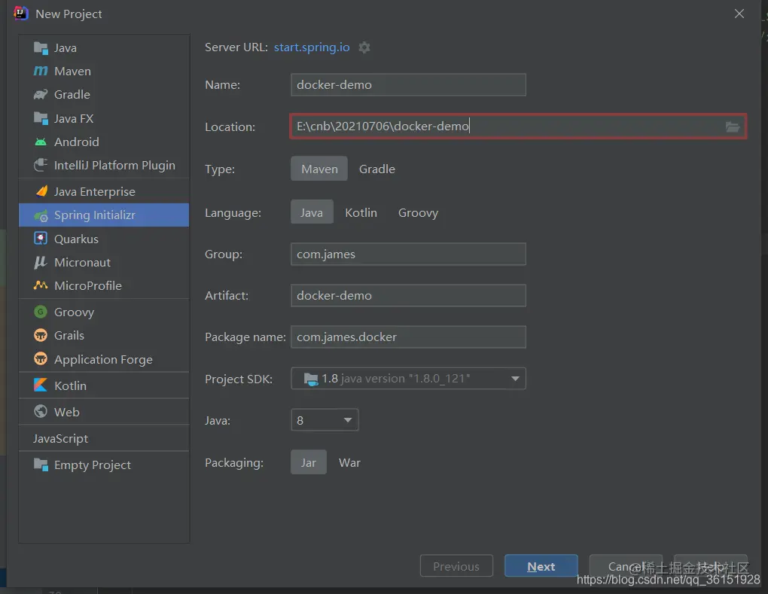The height and width of the screenshot is (594, 768).
Task: Select Jar packaging
Action: (309, 462)
